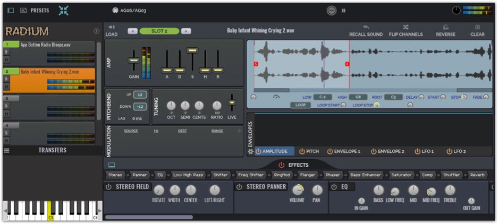Click the record button in the top bar
This screenshot has height=224, width=498.
(x=331, y=11)
